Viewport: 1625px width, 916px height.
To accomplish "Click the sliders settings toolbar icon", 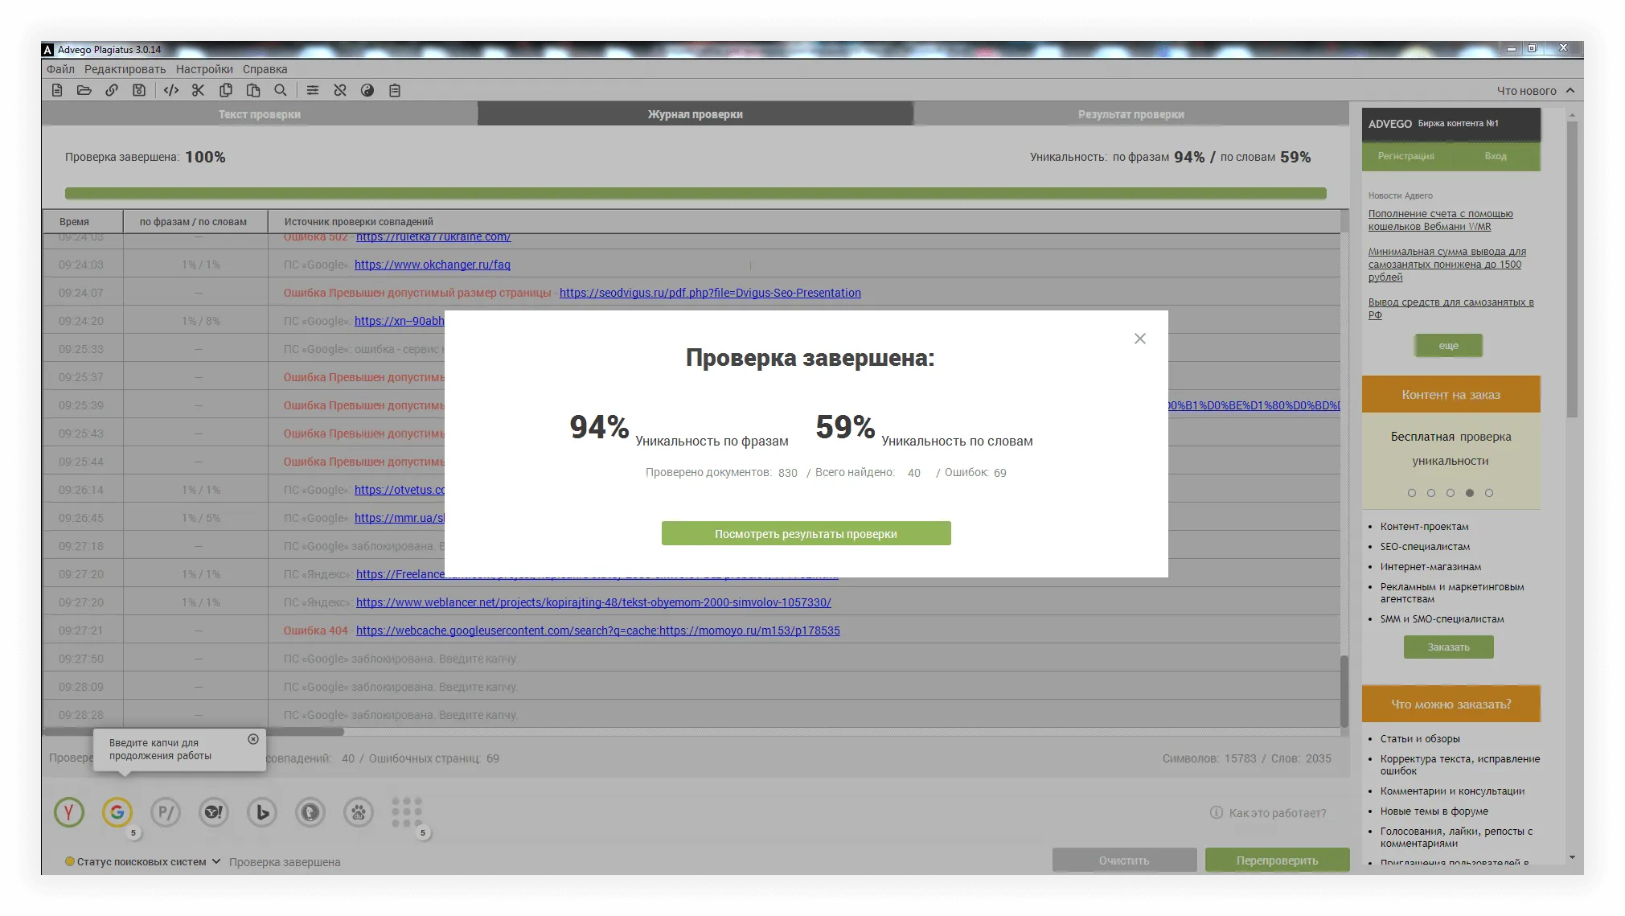I will tap(313, 90).
